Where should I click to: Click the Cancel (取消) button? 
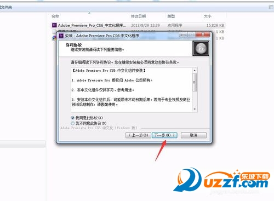(x=193, y=135)
